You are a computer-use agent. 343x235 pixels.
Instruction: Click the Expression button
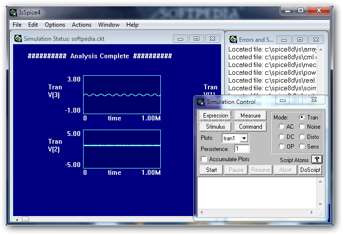click(216, 116)
